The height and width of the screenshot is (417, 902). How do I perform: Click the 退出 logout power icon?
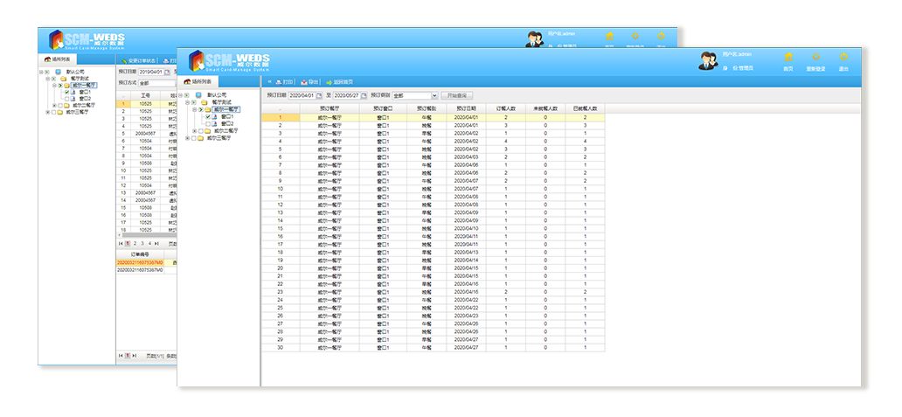(843, 58)
